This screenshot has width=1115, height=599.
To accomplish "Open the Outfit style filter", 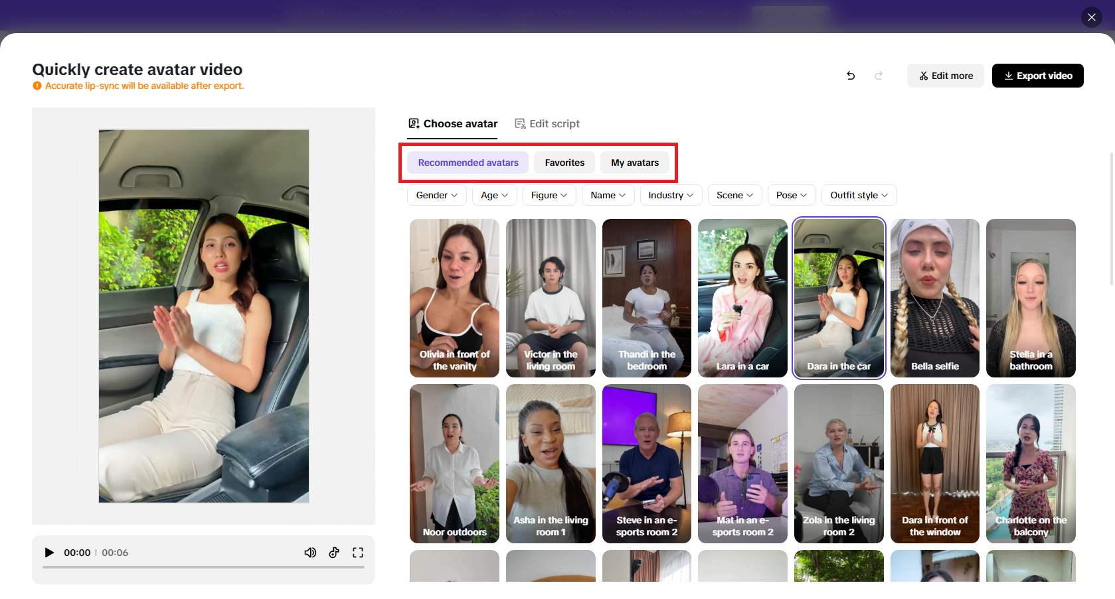I will click(x=858, y=195).
